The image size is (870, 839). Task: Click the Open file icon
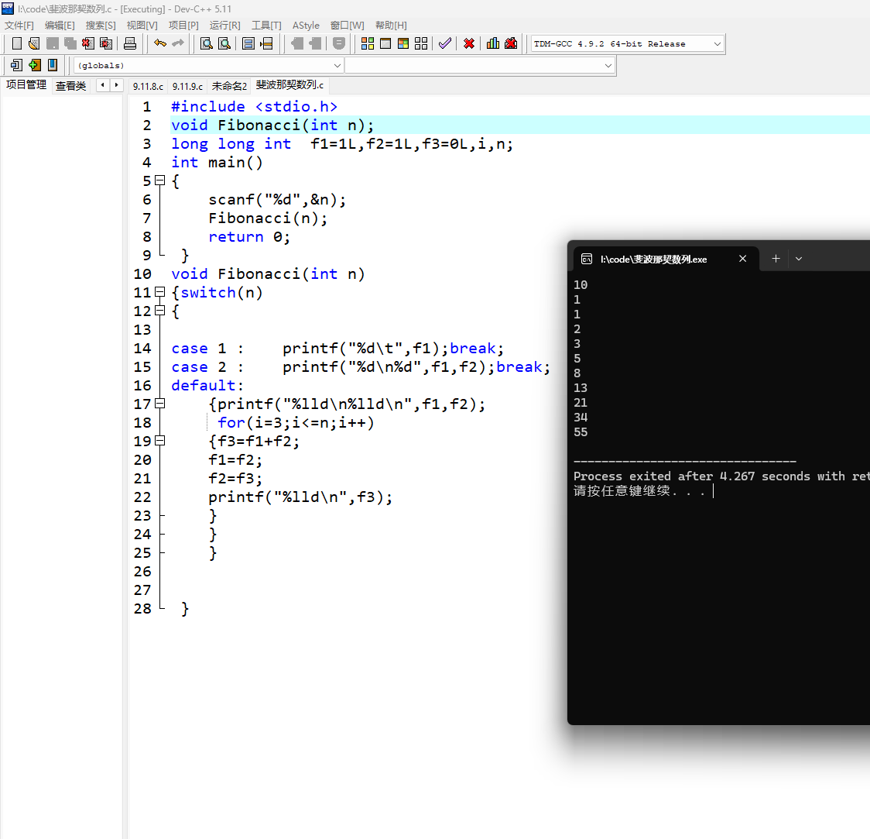coord(34,43)
